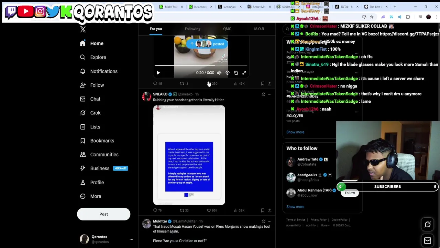Open Profile from the sidebar
The image size is (440, 248).
click(x=92, y=183)
